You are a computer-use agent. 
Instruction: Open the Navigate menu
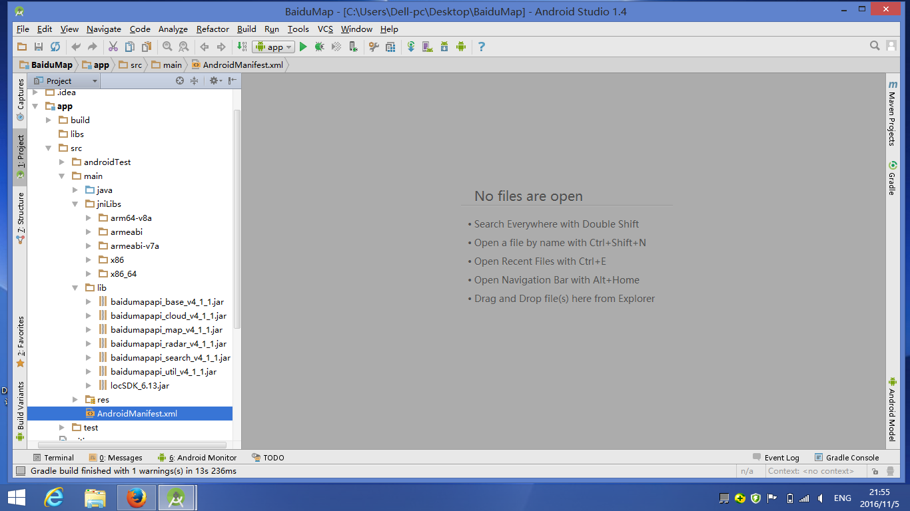pyautogui.click(x=104, y=29)
